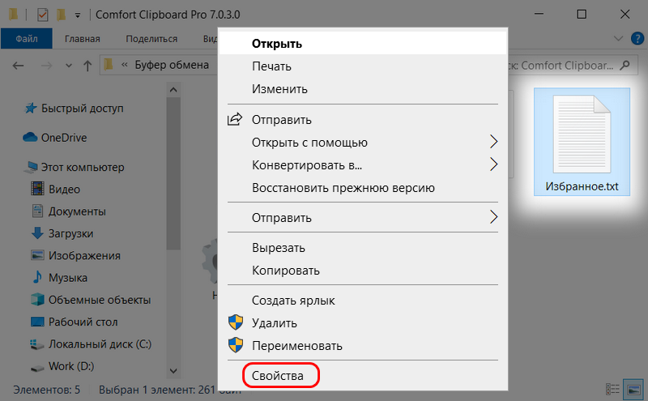The height and width of the screenshot is (401, 648).
Task: Click the share icon beside Отправить
Action: pyautogui.click(x=235, y=119)
